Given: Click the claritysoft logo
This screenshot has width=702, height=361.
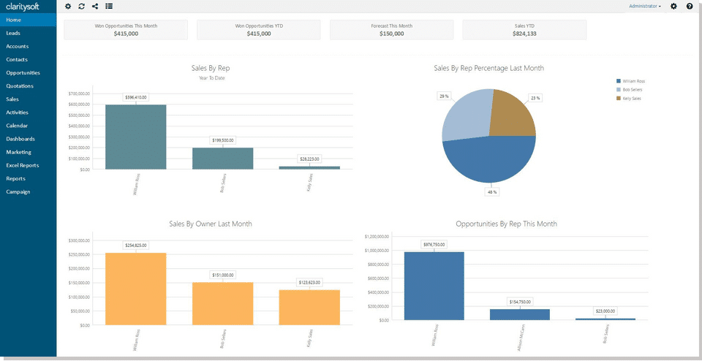Looking at the screenshot, I should click(23, 7).
